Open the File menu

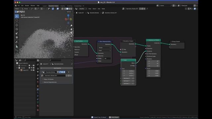tap(19, 6)
